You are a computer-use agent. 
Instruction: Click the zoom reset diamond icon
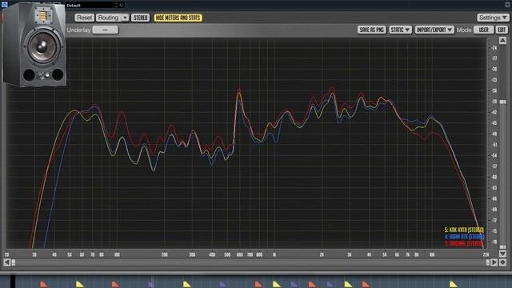(x=503, y=262)
